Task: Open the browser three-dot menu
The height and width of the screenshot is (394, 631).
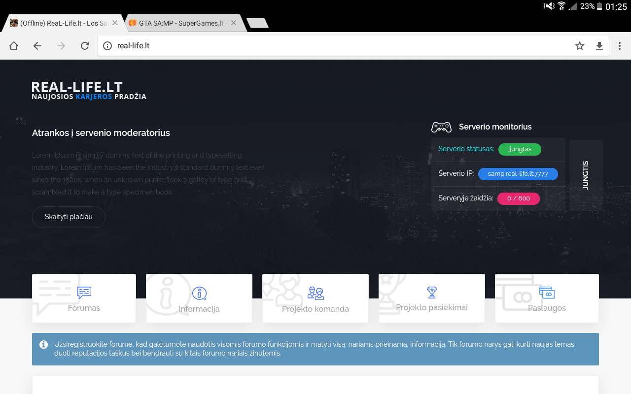Action: tap(620, 46)
